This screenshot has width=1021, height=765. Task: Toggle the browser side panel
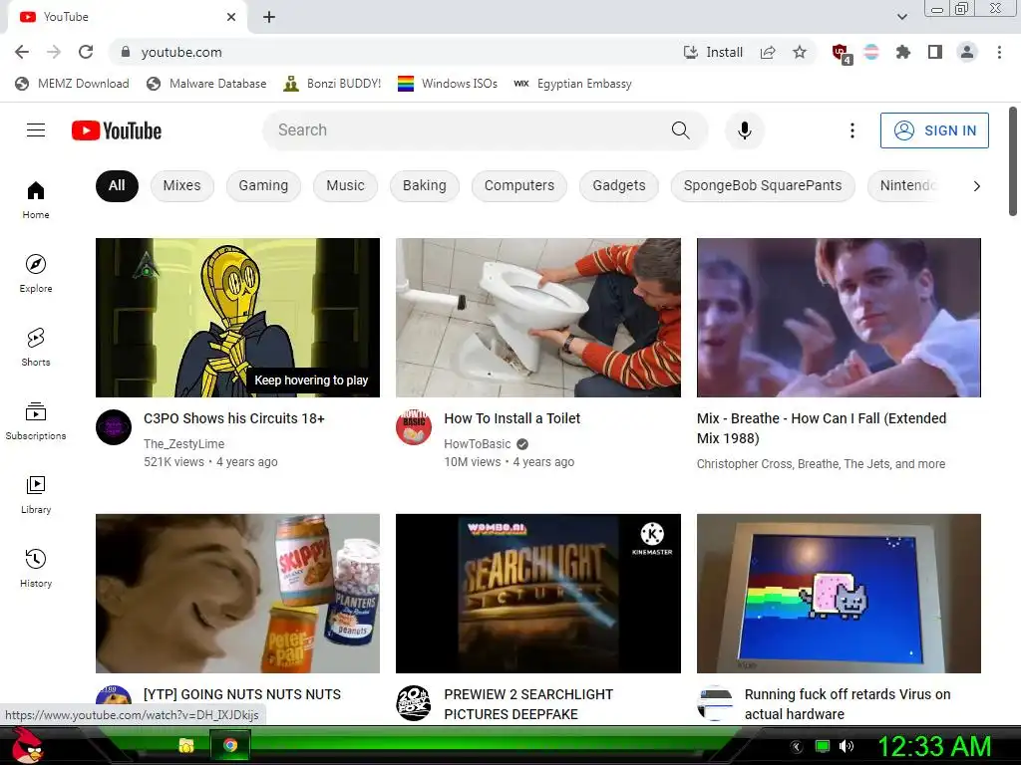click(935, 52)
